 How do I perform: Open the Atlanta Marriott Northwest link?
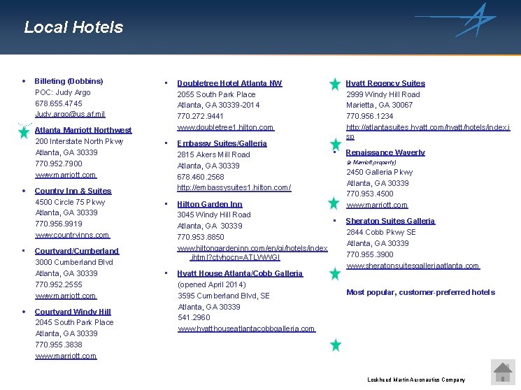click(83, 130)
